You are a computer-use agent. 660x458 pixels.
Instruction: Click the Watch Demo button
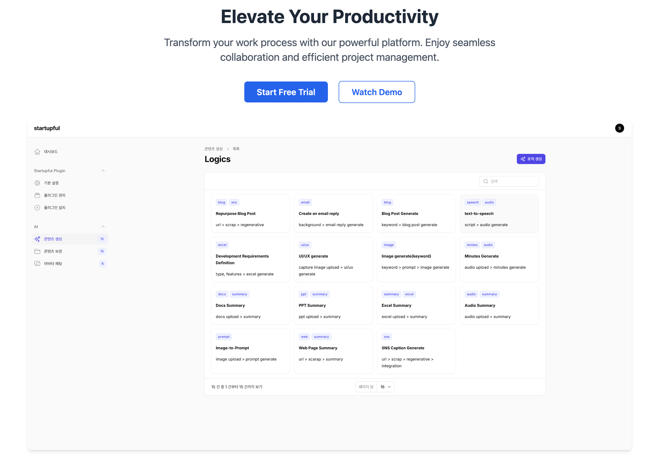[377, 92]
